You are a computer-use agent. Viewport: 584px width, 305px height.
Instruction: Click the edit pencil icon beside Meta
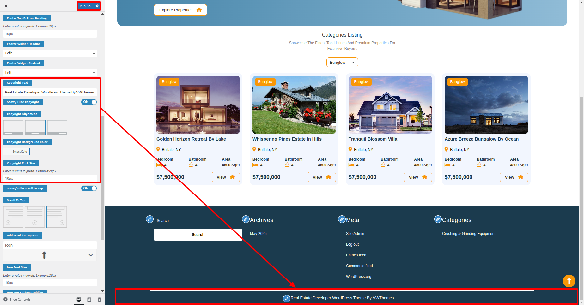(342, 219)
